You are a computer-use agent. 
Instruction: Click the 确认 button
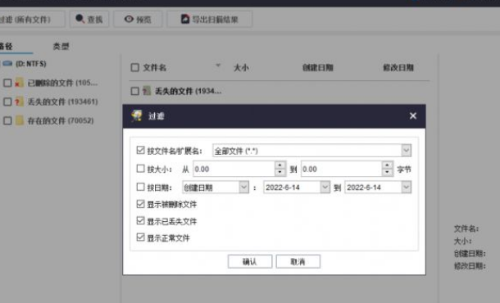(x=250, y=261)
